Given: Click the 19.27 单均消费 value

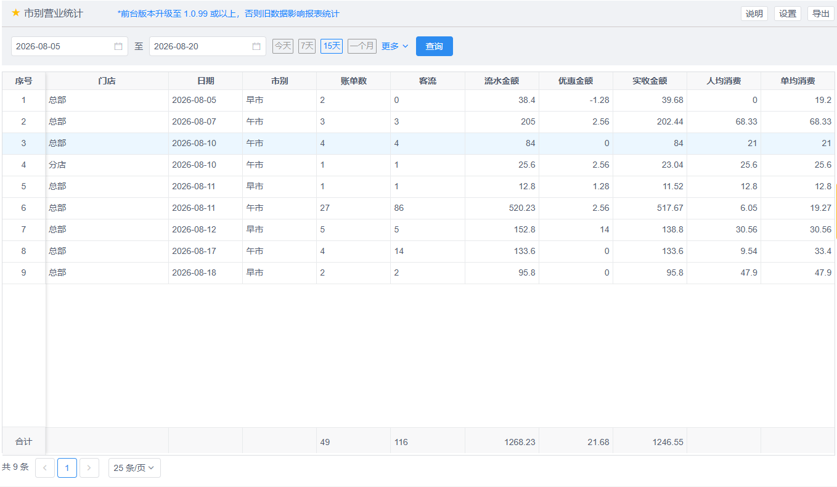Looking at the screenshot, I should click(821, 208).
